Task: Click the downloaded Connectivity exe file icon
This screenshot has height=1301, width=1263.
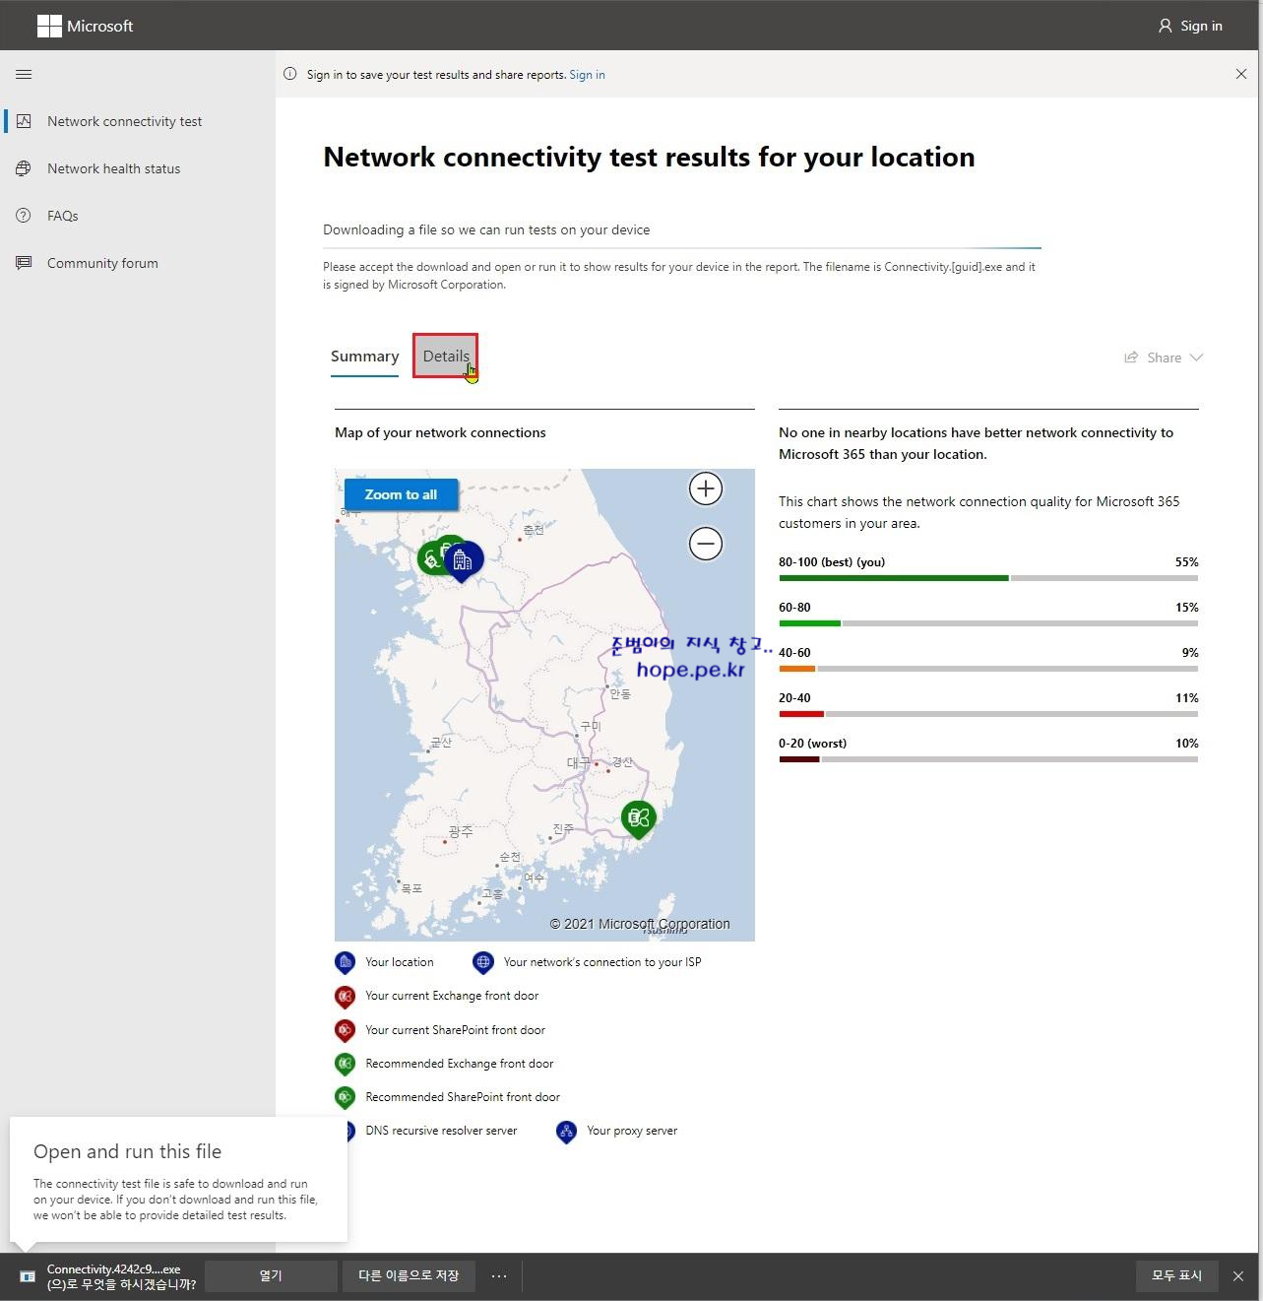Action: tap(28, 1276)
